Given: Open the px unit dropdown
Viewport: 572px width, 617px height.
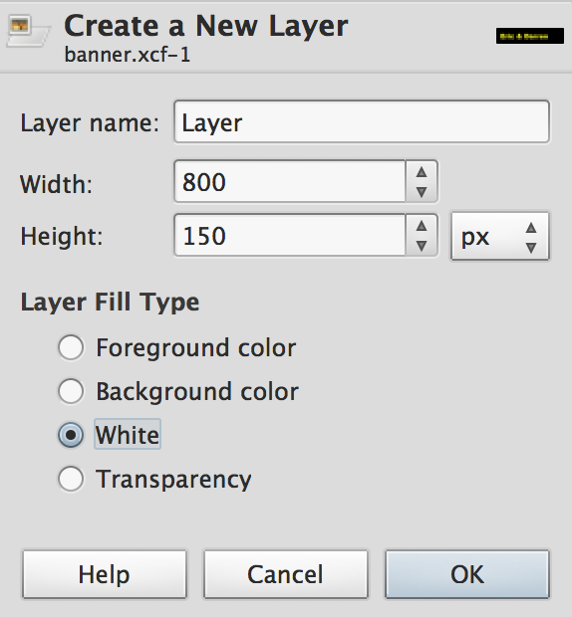Looking at the screenshot, I should (500, 236).
